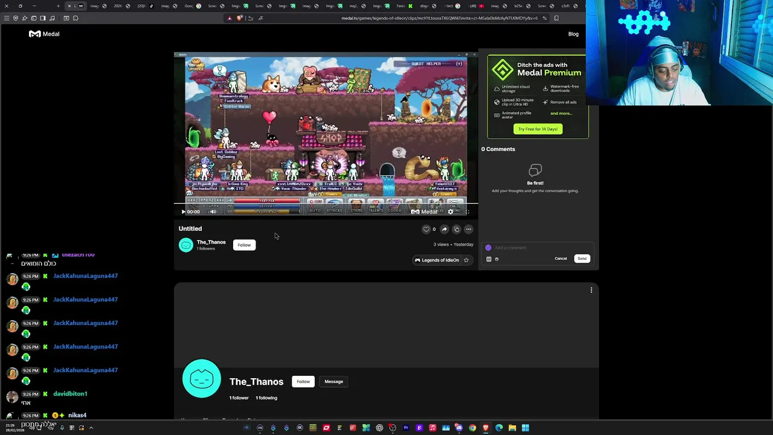Follow The_Thanos below the video title
The image size is (773, 435).
tap(244, 245)
